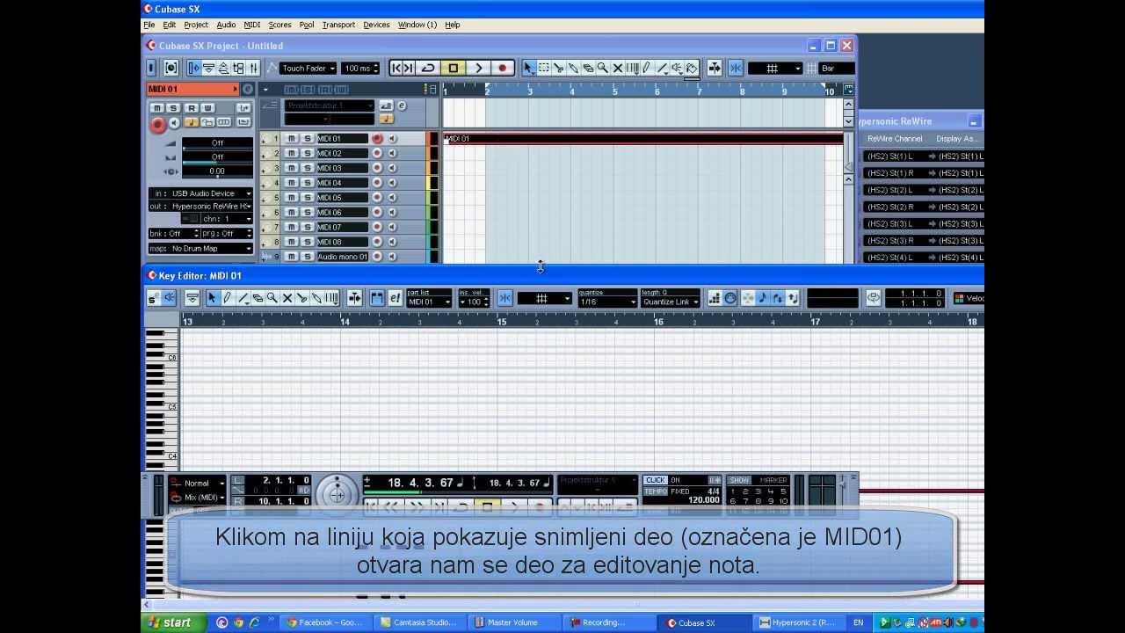Toggle CLICK metronome in transport panel

[656, 480]
